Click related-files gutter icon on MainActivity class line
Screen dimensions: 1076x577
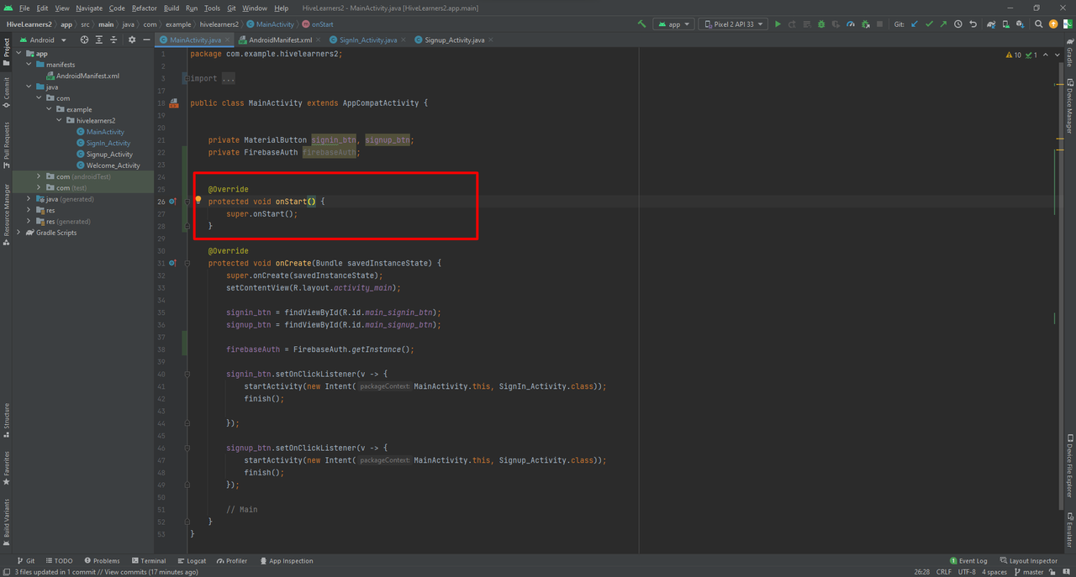tap(174, 103)
